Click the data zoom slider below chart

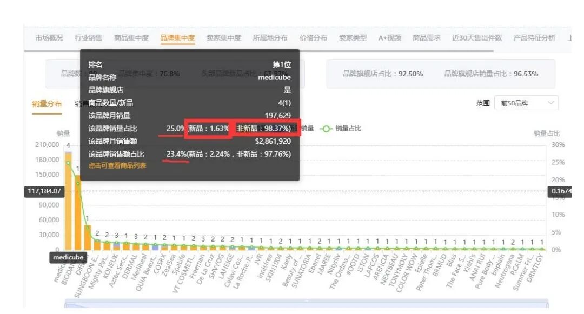(x=306, y=304)
